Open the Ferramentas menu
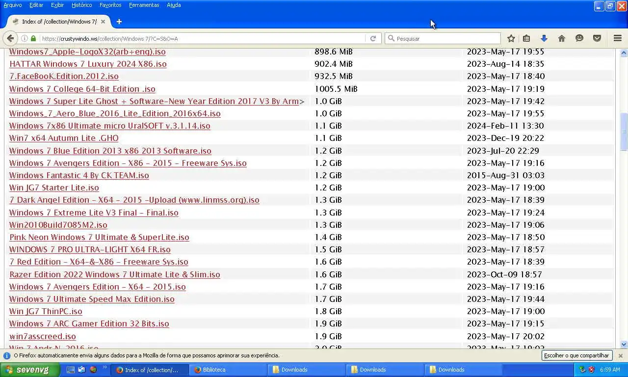The image size is (628, 377). click(x=144, y=5)
